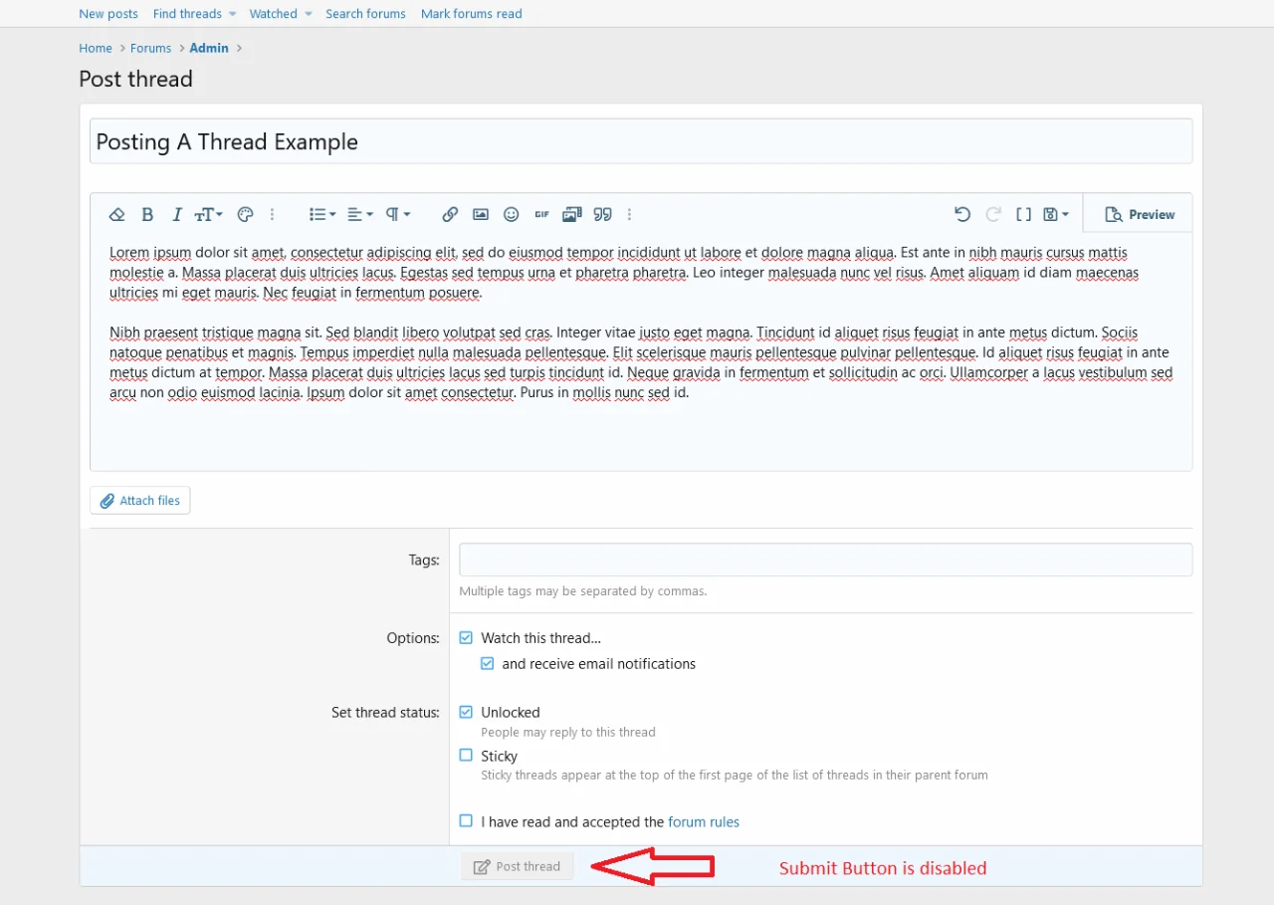Toggle bold formatting in editor
This screenshot has width=1274, height=905.
tap(147, 214)
